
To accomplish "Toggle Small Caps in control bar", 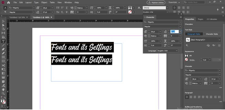I will [x=58, y=12].
